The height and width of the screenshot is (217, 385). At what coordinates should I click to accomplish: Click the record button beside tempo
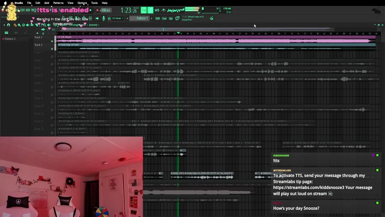point(97,10)
